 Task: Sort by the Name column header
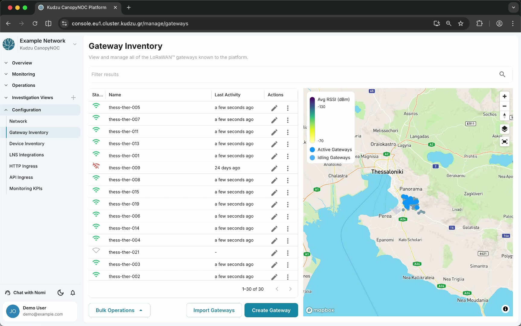pos(115,95)
